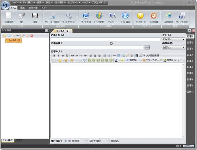Select <P>タグで改行 radio button

point(66,141)
